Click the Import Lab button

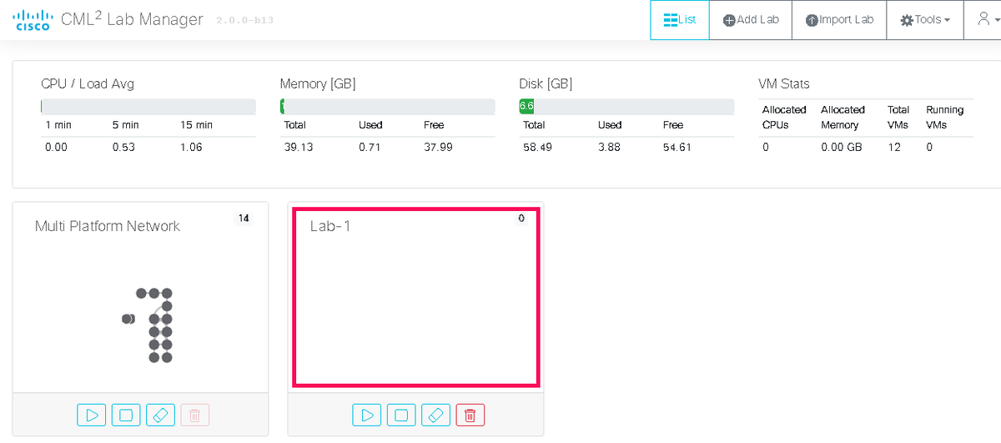click(x=839, y=19)
